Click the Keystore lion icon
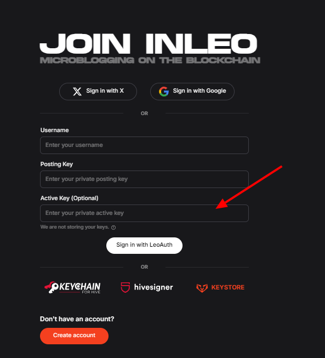The width and height of the screenshot is (325, 358). coord(202,288)
